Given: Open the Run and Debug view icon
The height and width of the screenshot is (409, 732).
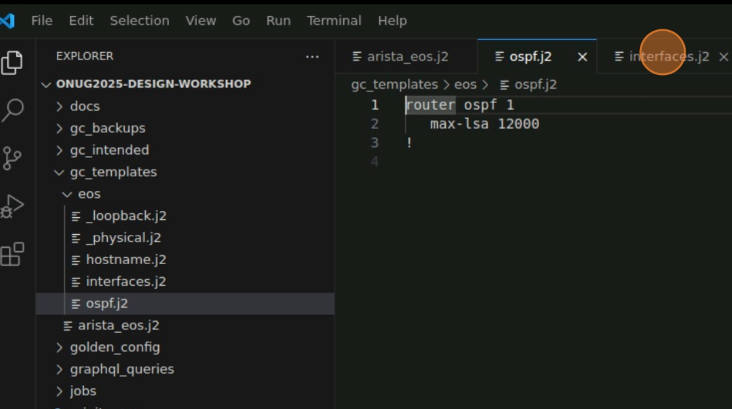Looking at the screenshot, I should [12, 206].
